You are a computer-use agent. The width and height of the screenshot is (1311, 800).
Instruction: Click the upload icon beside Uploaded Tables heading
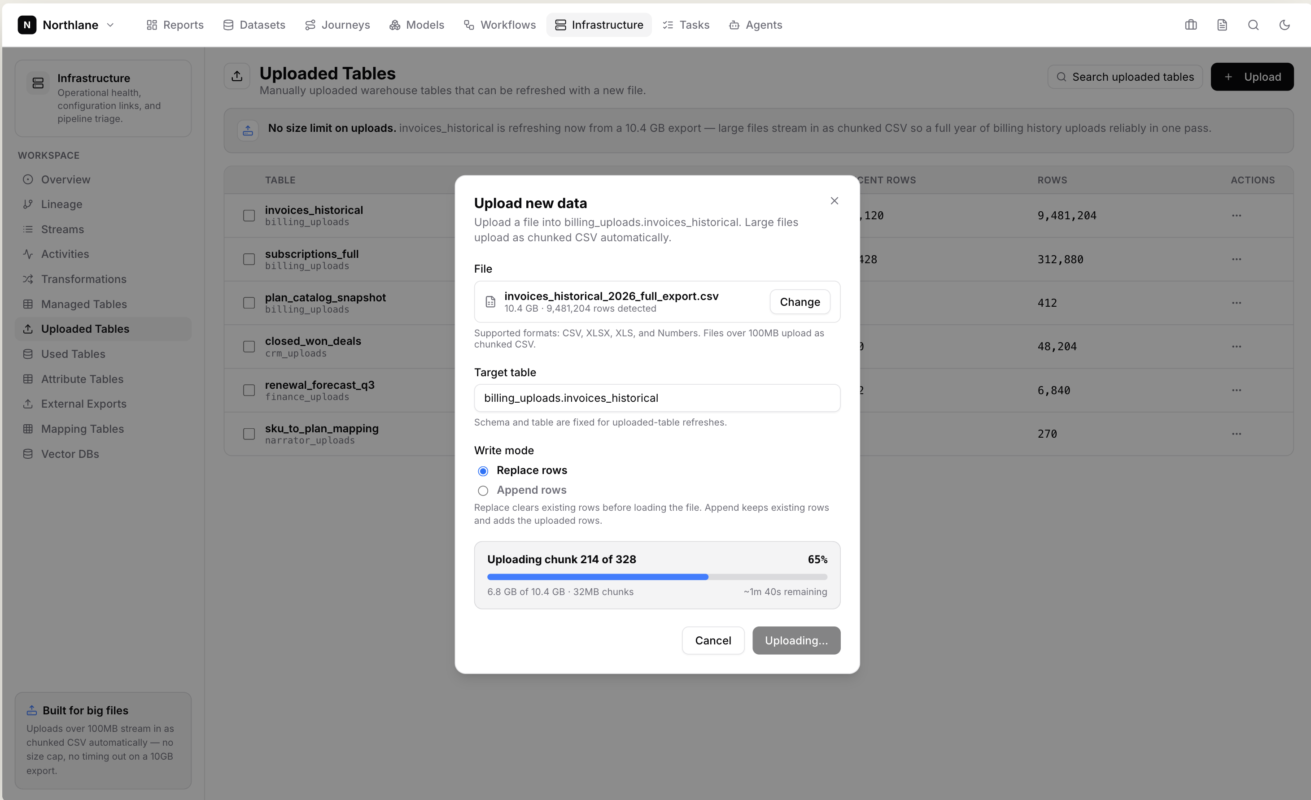pos(237,76)
